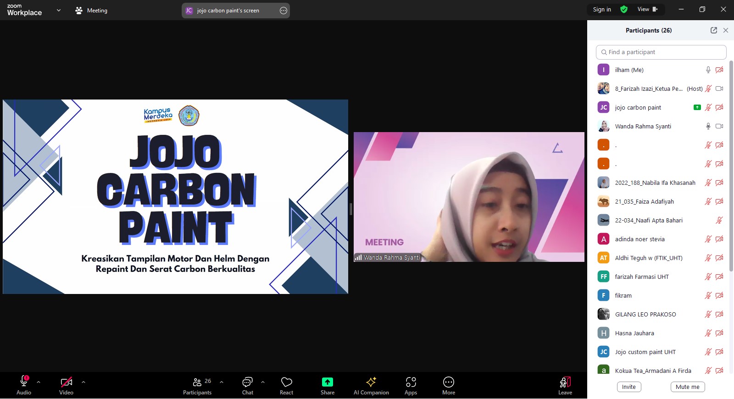The width and height of the screenshot is (734, 399).
Task: Open Zoom Workplace dropdown chevron
Action: click(59, 10)
